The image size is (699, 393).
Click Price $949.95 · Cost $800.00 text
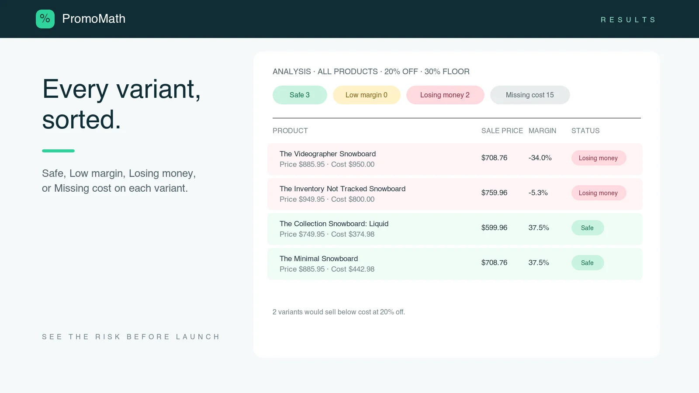[x=327, y=199]
